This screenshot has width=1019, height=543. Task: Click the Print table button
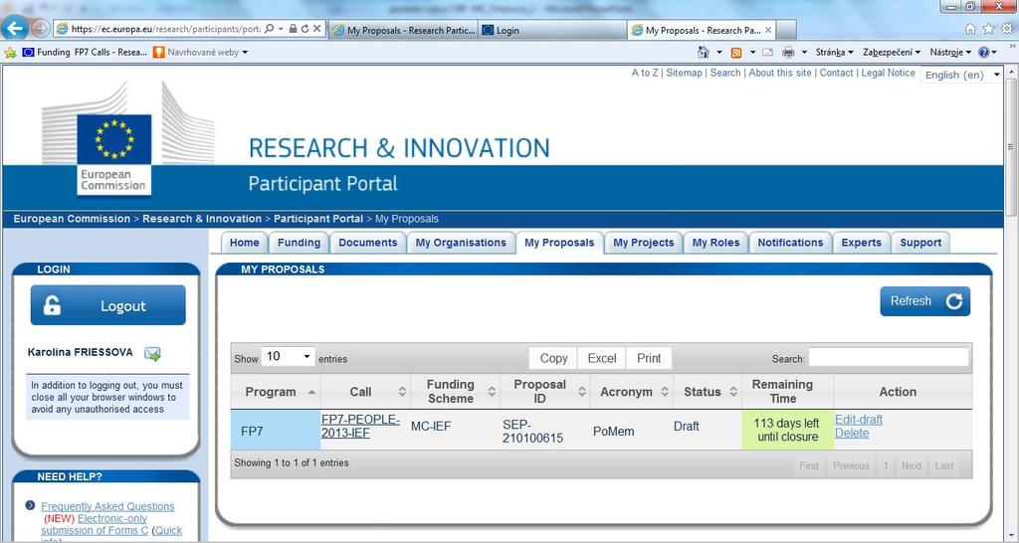coord(649,358)
